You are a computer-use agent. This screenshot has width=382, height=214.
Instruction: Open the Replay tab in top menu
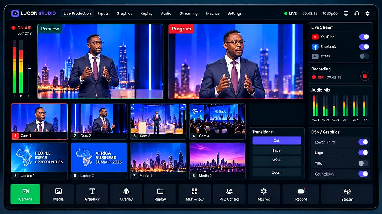point(146,13)
